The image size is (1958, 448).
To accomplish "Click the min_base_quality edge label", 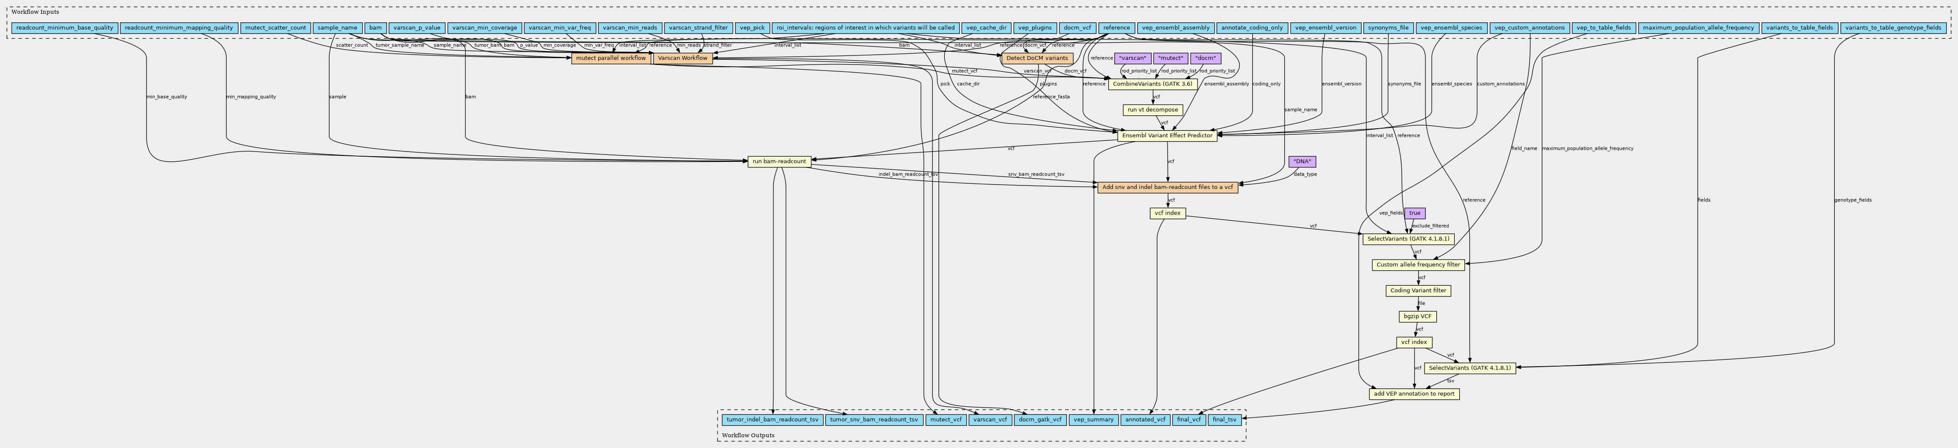I will (x=166, y=97).
